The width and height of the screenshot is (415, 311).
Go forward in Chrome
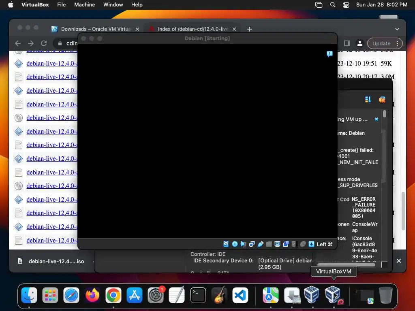(31, 43)
